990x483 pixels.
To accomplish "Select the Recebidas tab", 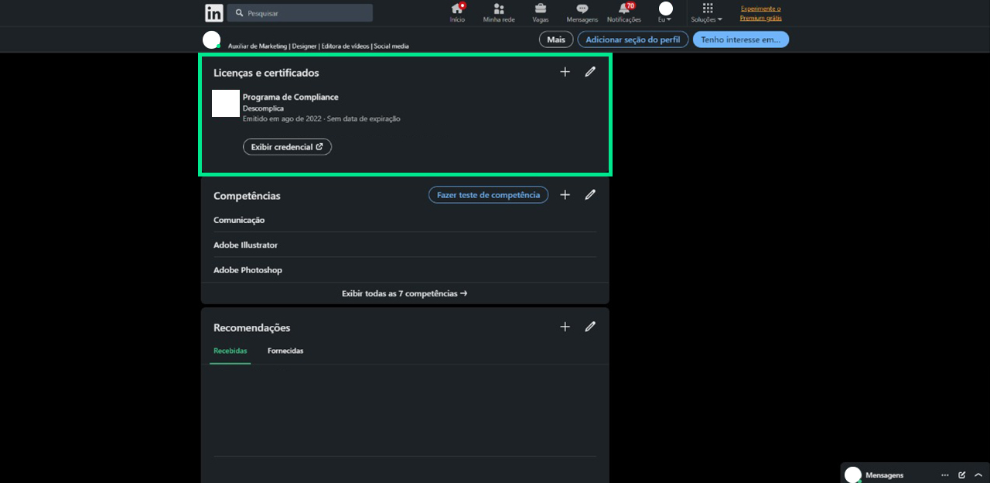I will click(x=230, y=351).
